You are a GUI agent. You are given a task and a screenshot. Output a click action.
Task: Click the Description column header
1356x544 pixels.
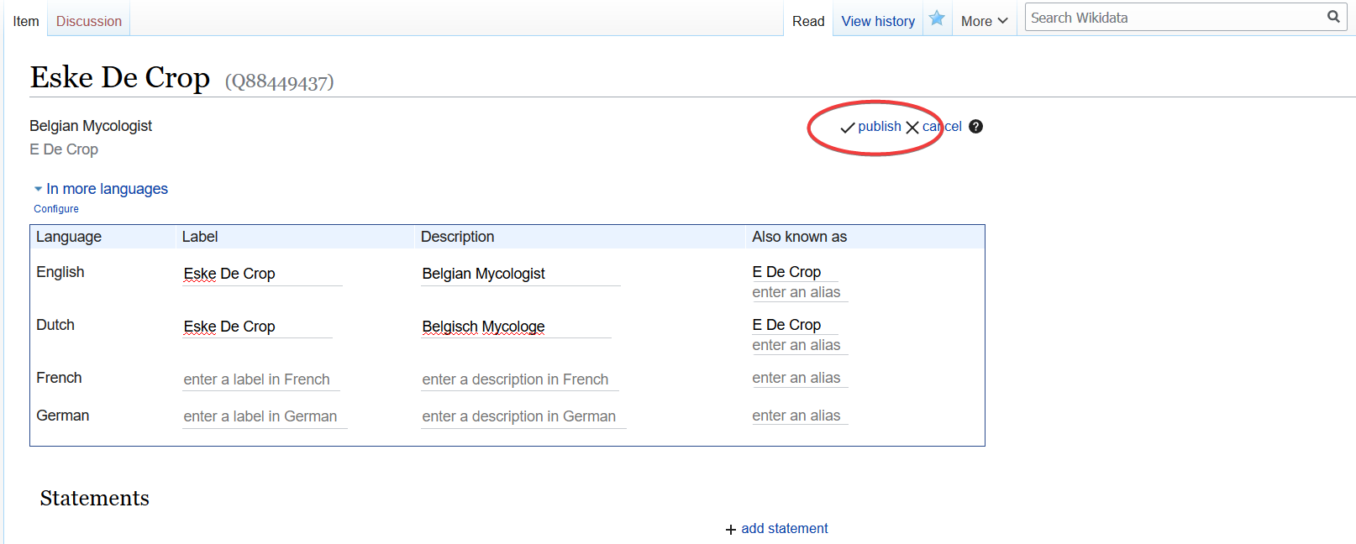(457, 237)
